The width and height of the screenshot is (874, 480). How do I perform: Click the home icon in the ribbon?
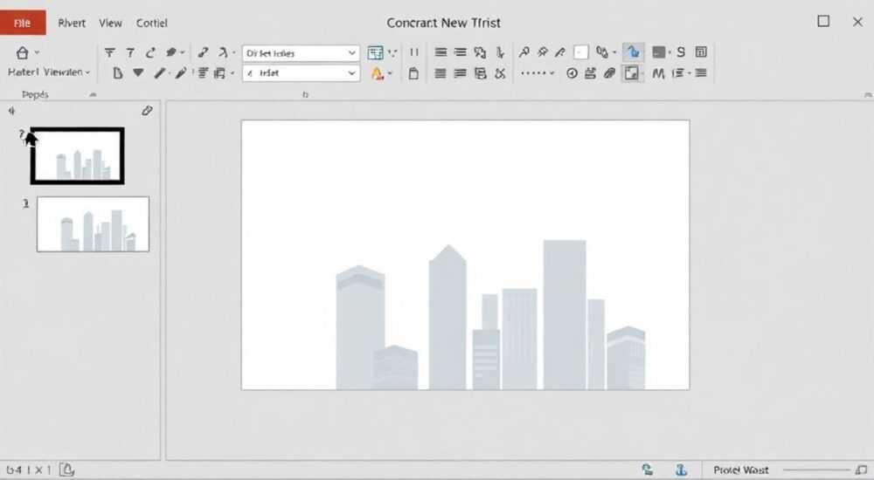(x=23, y=53)
